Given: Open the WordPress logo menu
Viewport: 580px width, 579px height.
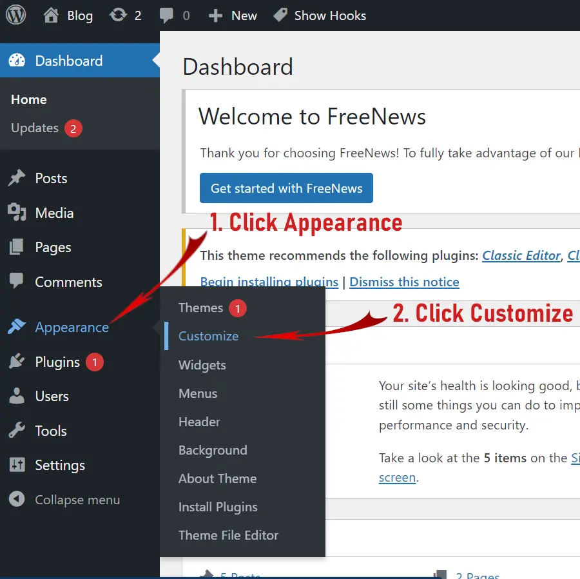Looking at the screenshot, I should point(15,15).
